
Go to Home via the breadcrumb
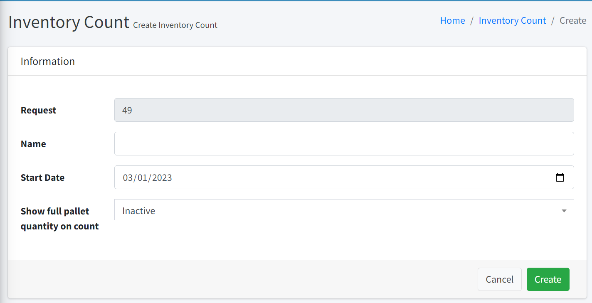click(452, 21)
